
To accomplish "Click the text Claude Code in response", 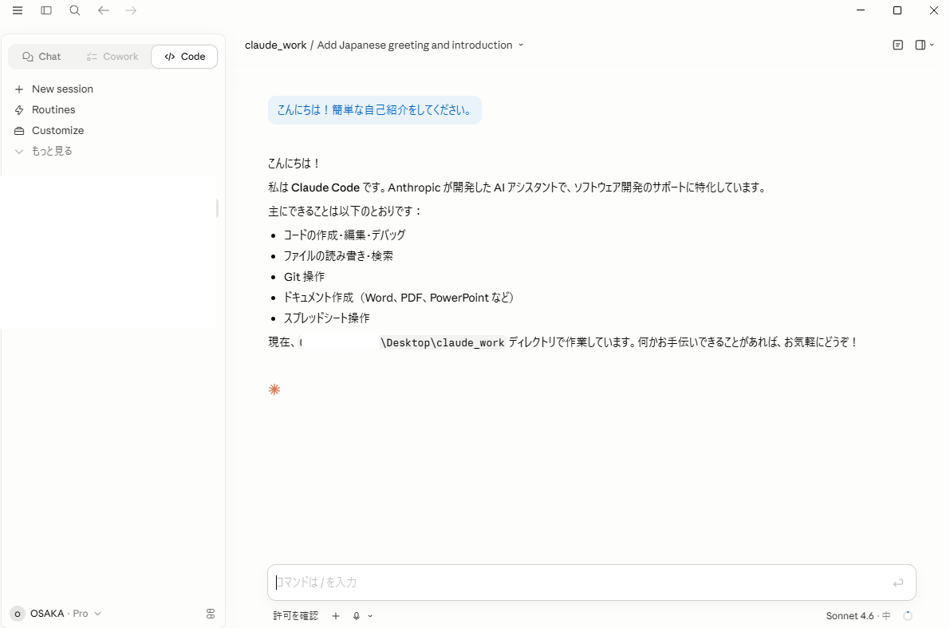I will pos(325,188).
